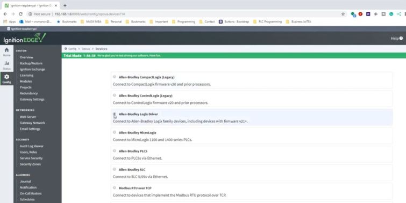Open Web Server under Networking

(x=28, y=117)
